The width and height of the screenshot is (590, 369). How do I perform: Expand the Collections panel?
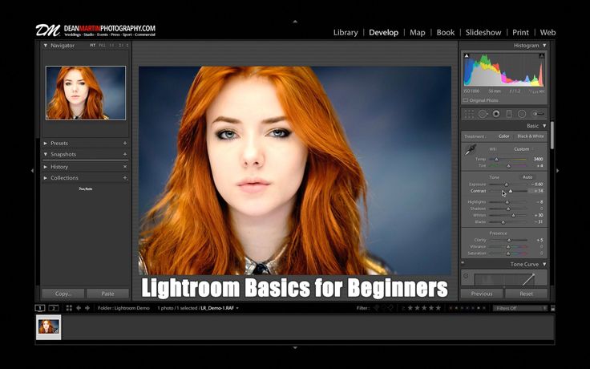click(46, 178)
